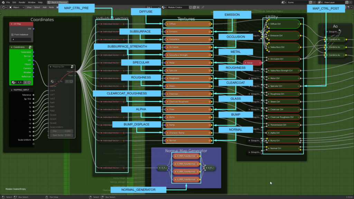Expand the Diffuse texture node
This screenshot has height=199, width=354.
[168, 24]
